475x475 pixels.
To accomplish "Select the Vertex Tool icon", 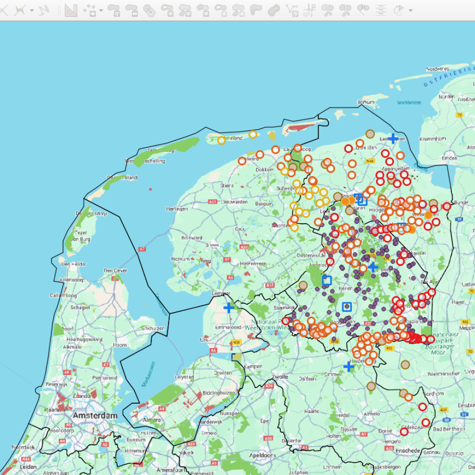I will 20,10.
